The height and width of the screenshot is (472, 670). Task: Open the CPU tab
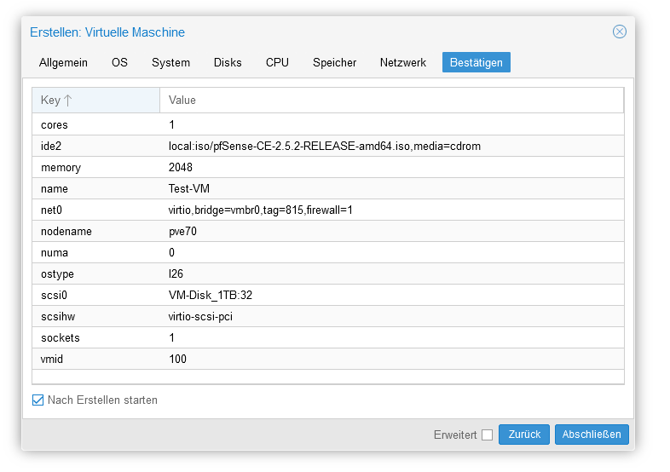tap(277, 62)
